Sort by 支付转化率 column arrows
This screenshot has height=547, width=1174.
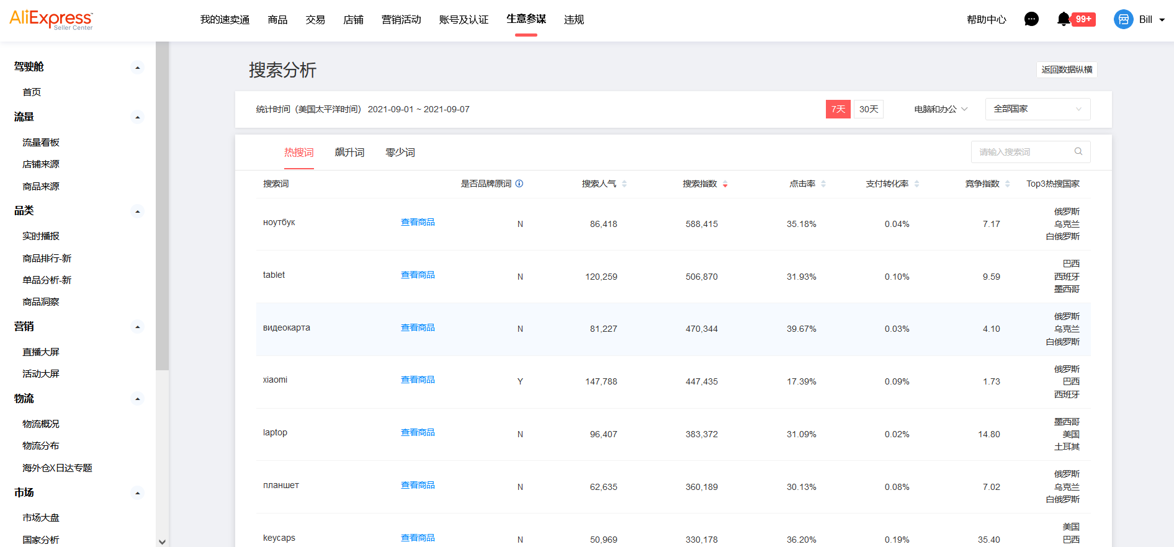916,184
